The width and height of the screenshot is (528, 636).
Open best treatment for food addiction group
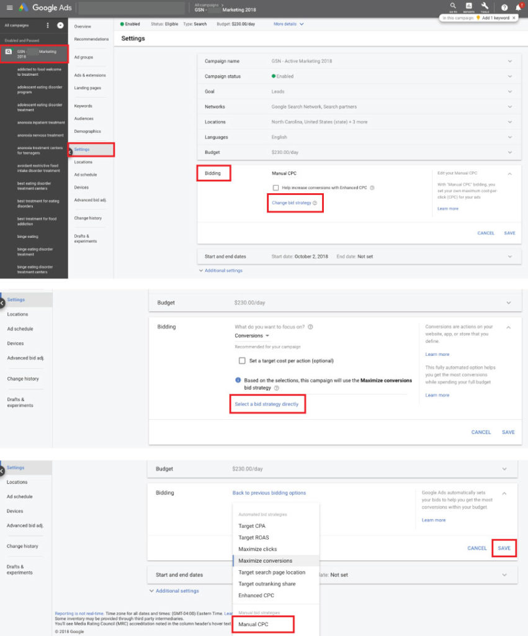[37, 221]
